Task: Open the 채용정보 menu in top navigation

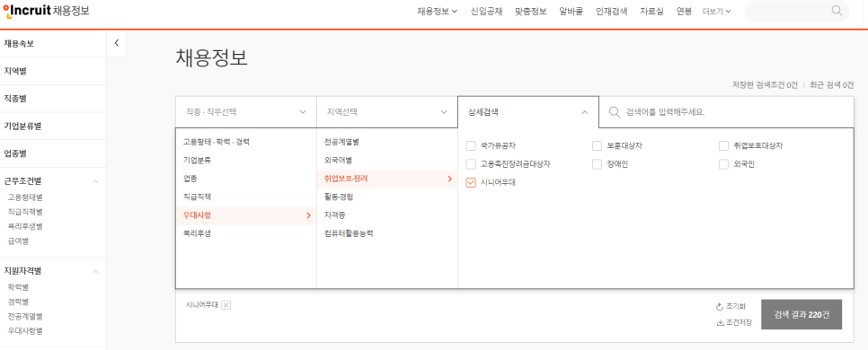Action: click(x=437, y=11)
